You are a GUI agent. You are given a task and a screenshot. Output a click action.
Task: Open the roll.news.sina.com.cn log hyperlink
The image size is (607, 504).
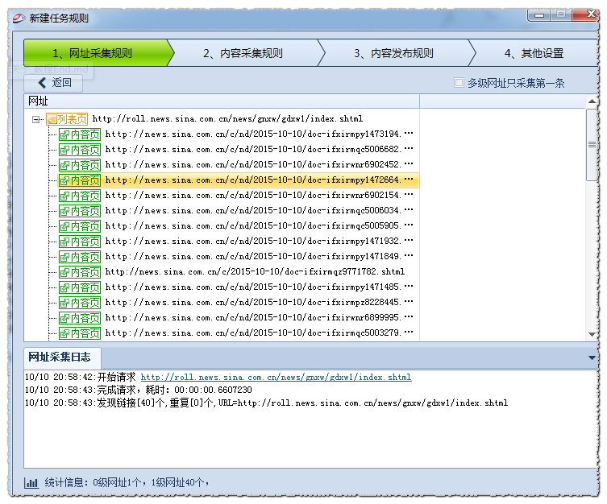[x=276, y=377]
